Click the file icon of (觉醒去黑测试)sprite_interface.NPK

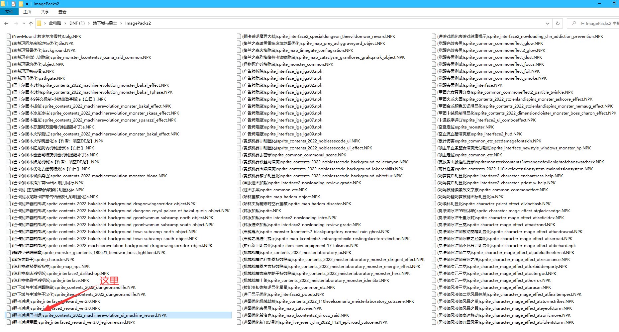point(434,85)
